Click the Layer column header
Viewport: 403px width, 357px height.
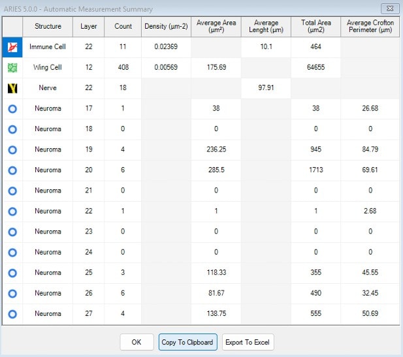point(89,27)
